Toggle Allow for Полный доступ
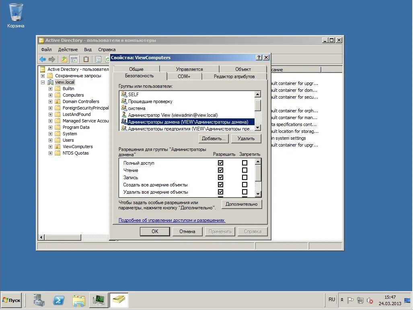Image resolution: width=413 pixels, height=310 pixels. click(220, 163)
